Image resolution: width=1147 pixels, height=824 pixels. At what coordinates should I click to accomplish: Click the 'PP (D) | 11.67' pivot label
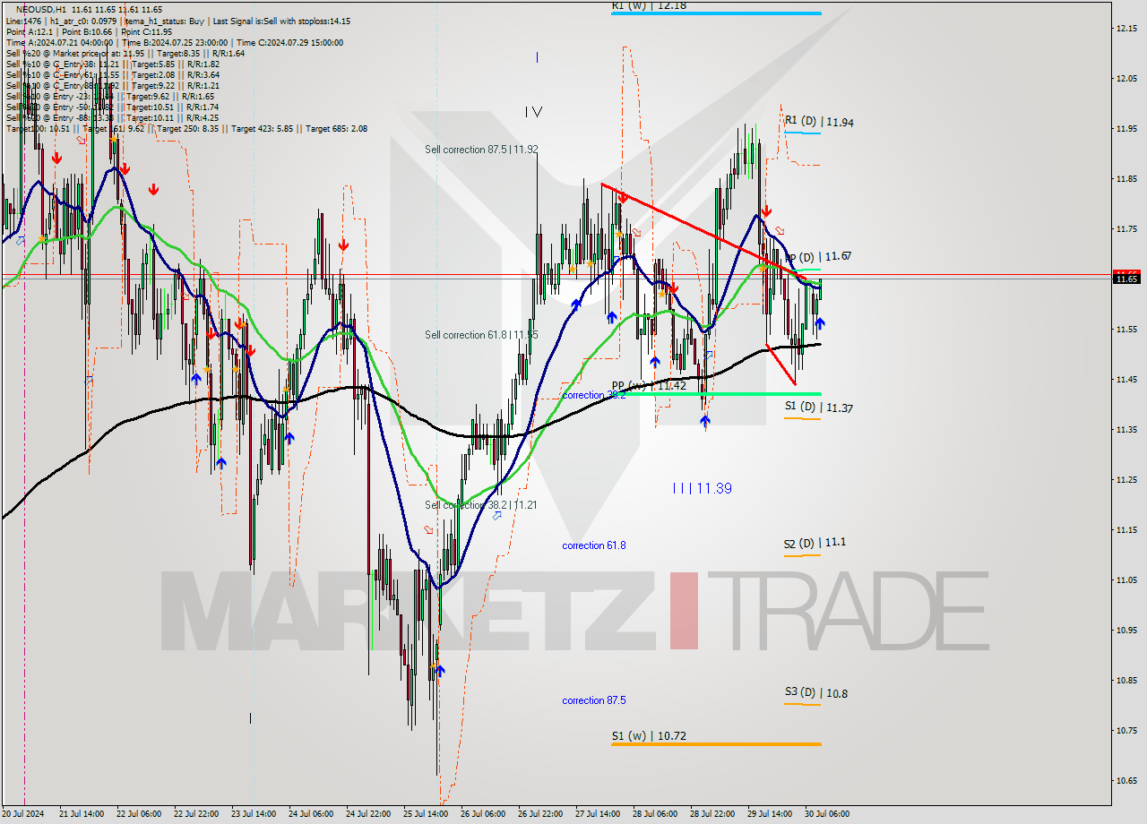coord(818,256)
